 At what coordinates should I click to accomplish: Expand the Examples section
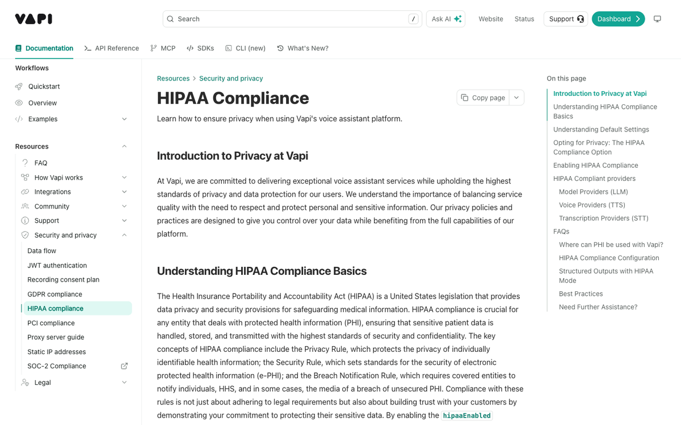pos(124,119)
